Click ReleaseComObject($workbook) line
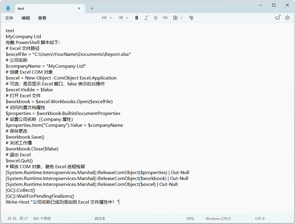Viewport: 295px width, 224px height. point(97,178)
